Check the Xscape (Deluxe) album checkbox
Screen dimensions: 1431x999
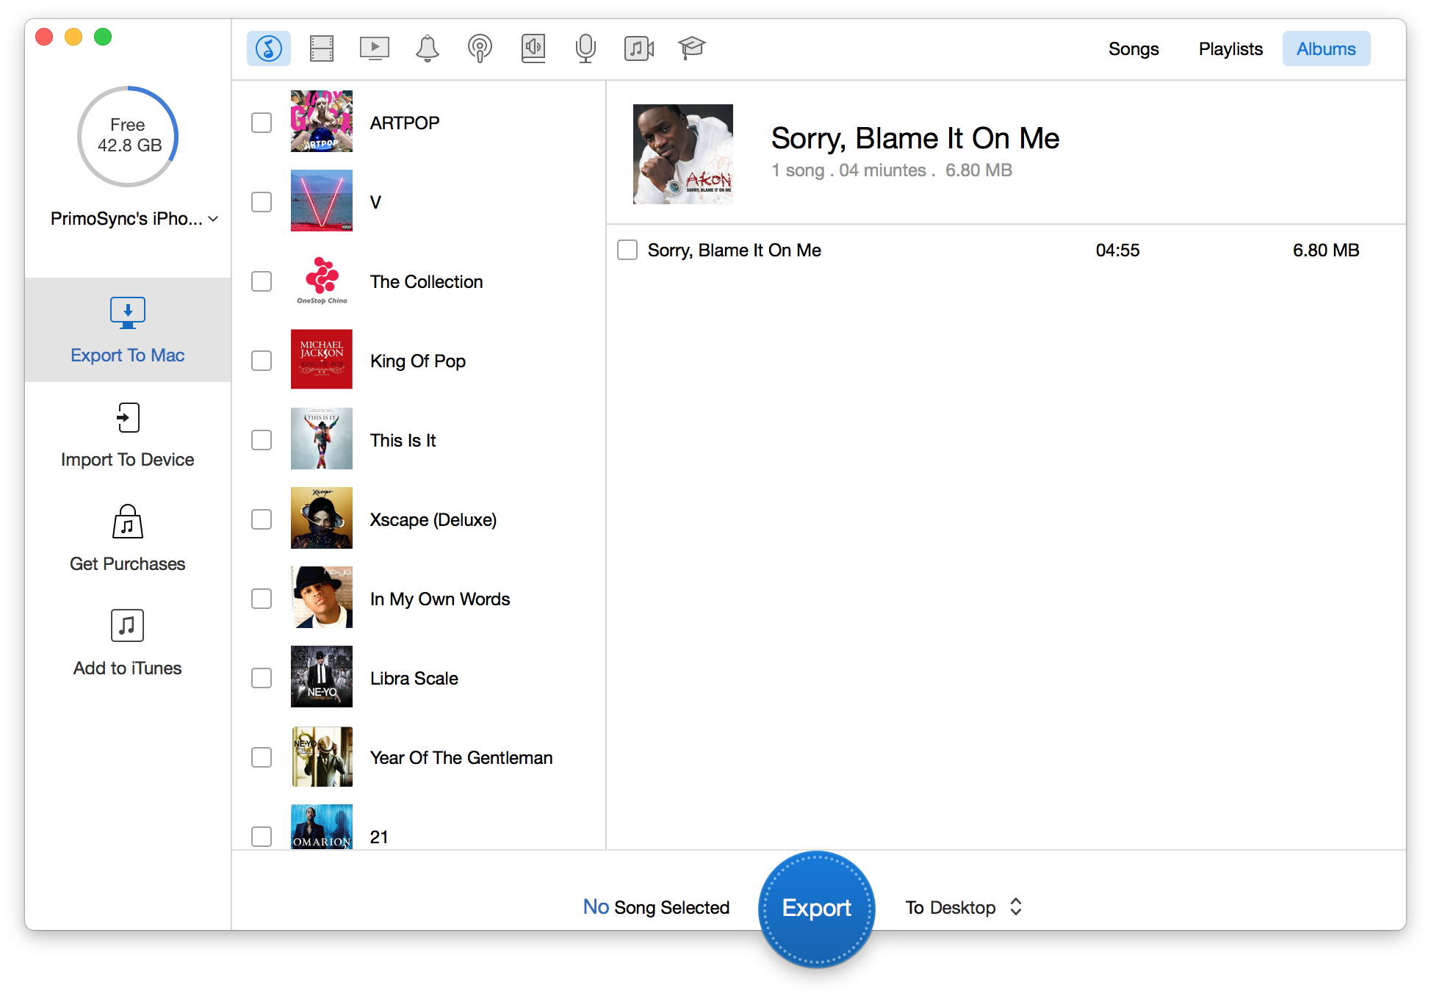click(262, 519)
